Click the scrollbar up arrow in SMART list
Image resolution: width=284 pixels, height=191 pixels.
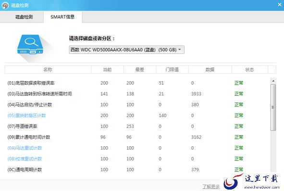point(273,81)
